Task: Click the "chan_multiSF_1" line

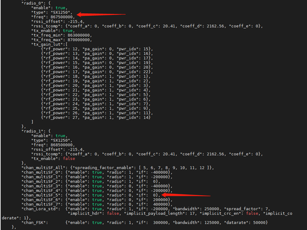Action: tap(97, 177)
